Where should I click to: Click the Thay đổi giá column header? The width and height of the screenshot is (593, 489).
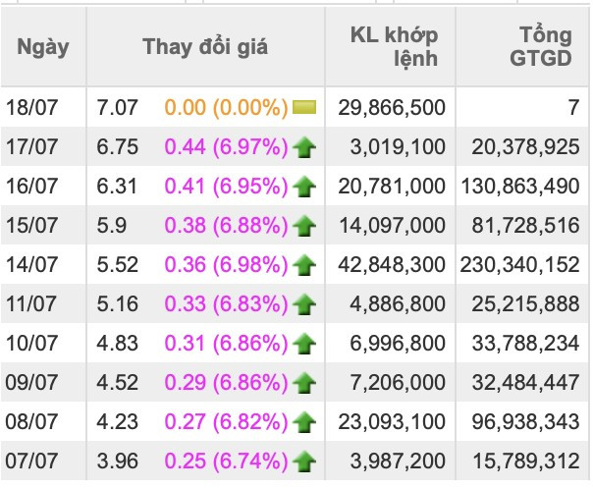tap(204, 47)
